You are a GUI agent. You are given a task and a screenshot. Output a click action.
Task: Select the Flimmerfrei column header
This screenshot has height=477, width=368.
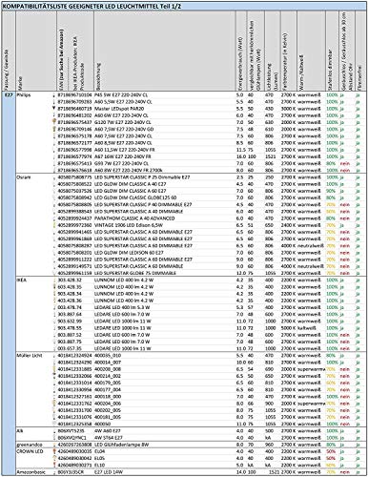click(359, 78)
